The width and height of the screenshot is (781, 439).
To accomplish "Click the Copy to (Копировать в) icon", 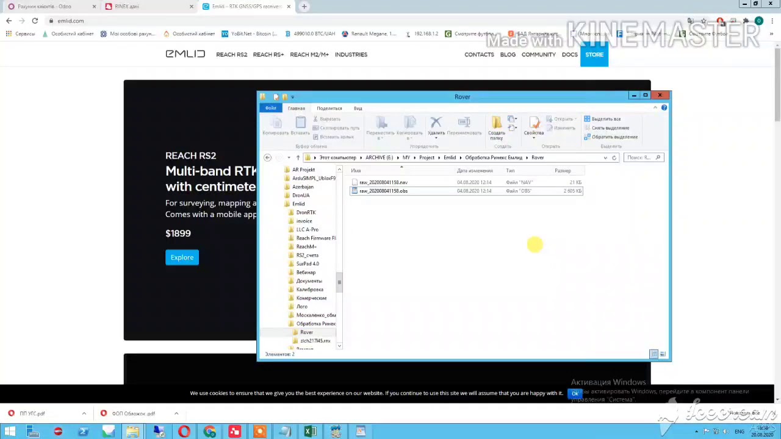I will [x=409, y=123].
